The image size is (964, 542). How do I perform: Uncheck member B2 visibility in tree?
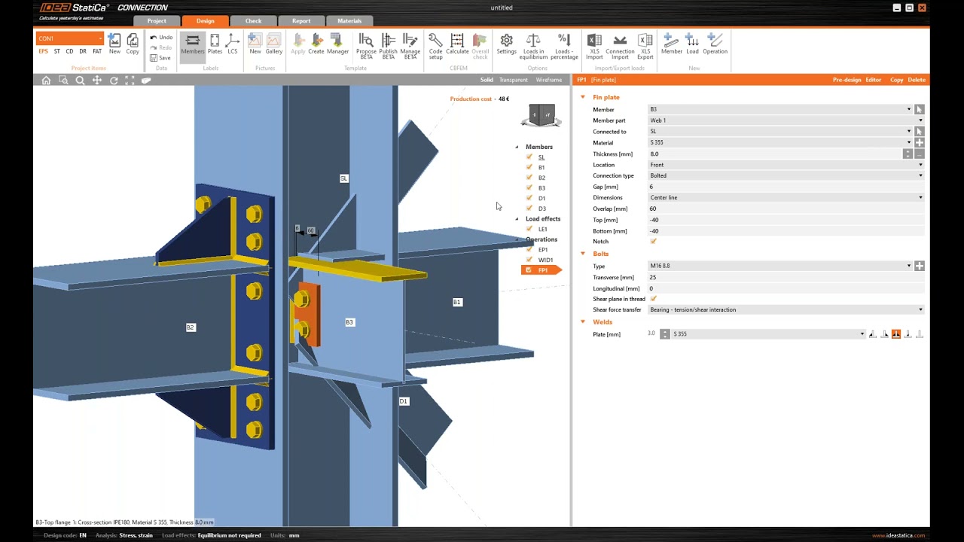529,178
